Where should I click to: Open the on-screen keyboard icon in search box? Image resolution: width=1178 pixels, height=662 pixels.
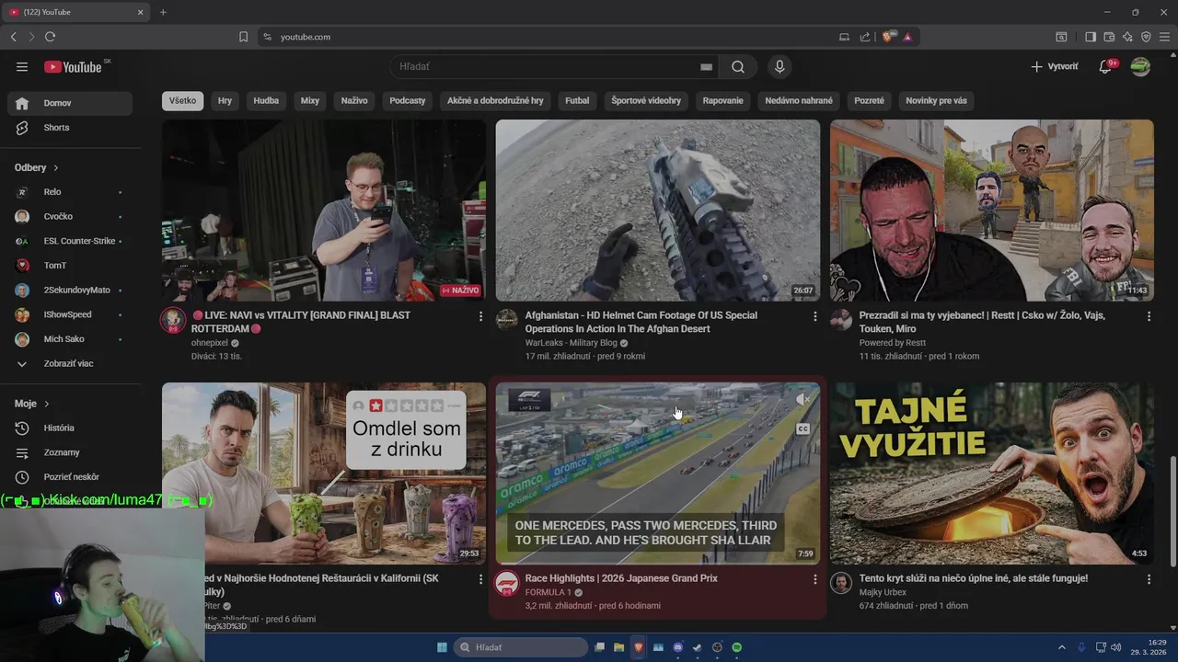(x=706, y=66)
